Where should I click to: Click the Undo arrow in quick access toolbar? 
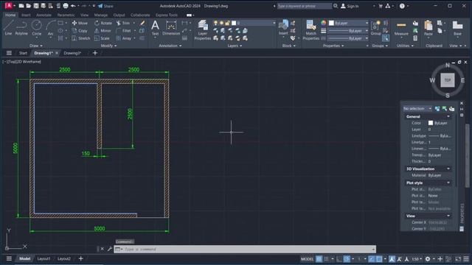73,6
